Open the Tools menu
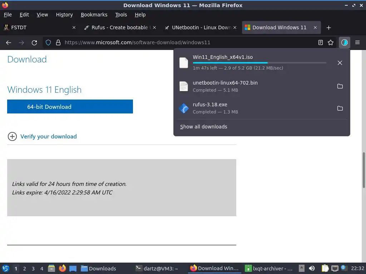Viewport: 366px width, 274px height. coord(121,15)
